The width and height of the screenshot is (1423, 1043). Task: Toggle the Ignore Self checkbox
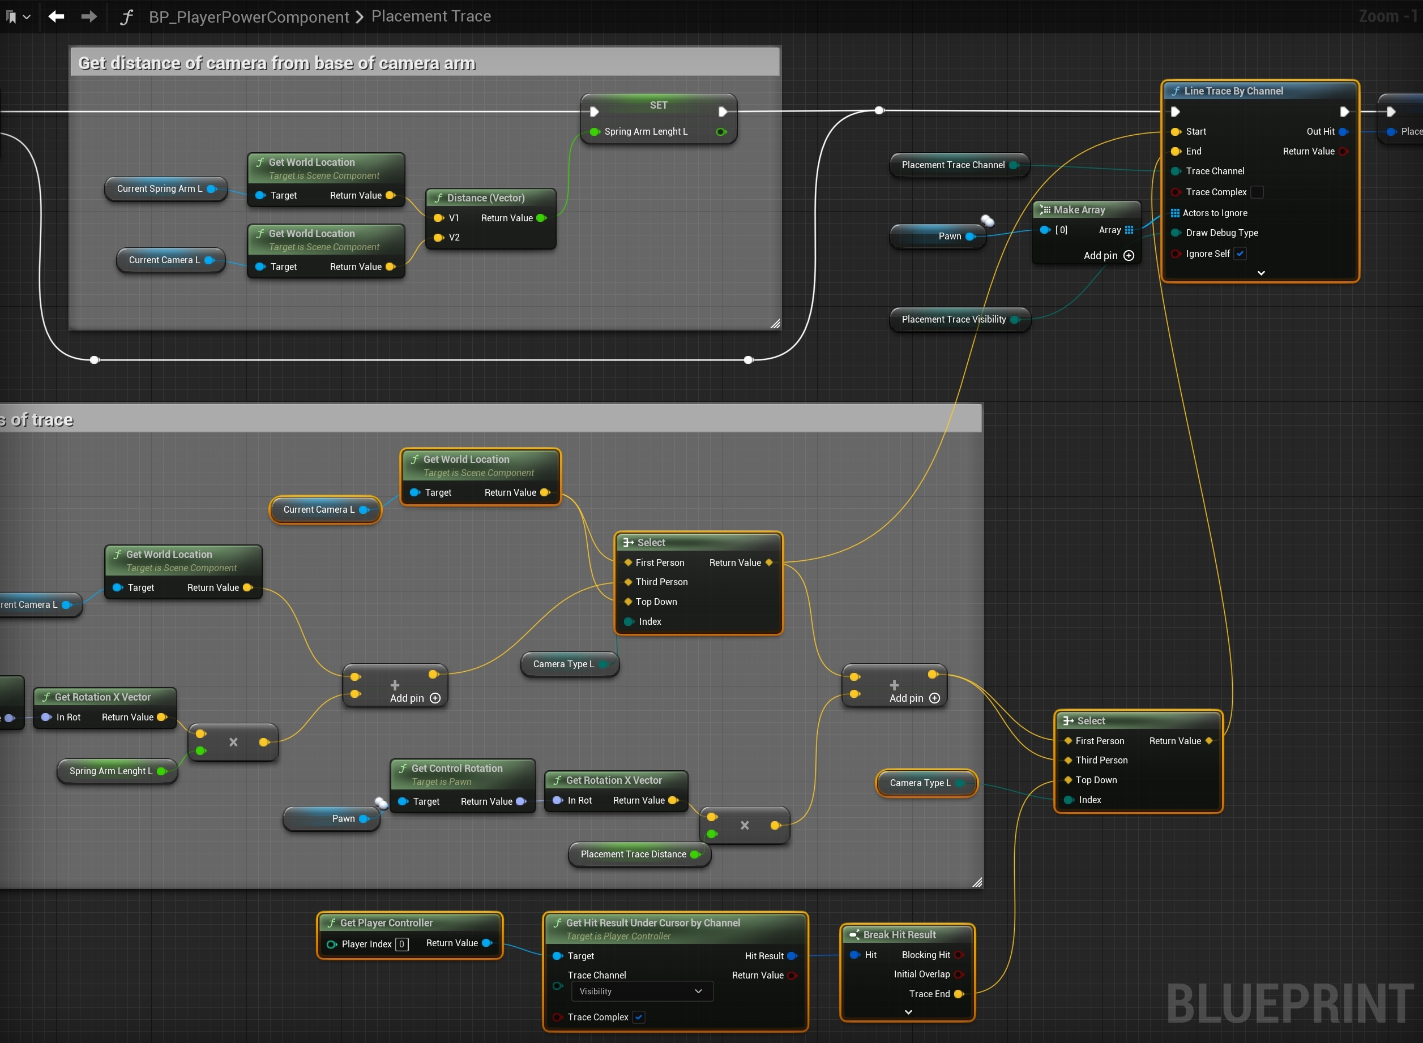(1240, 254)
